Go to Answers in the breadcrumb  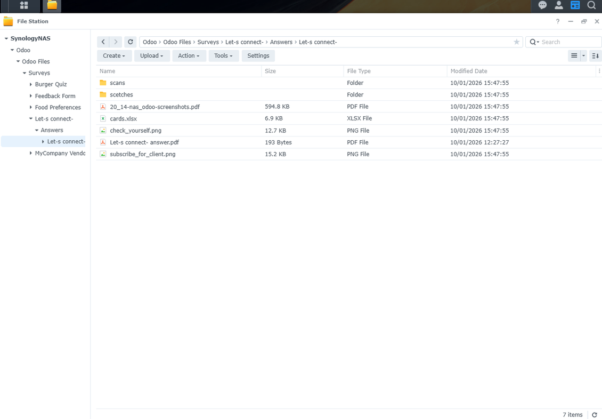(281, 42)
